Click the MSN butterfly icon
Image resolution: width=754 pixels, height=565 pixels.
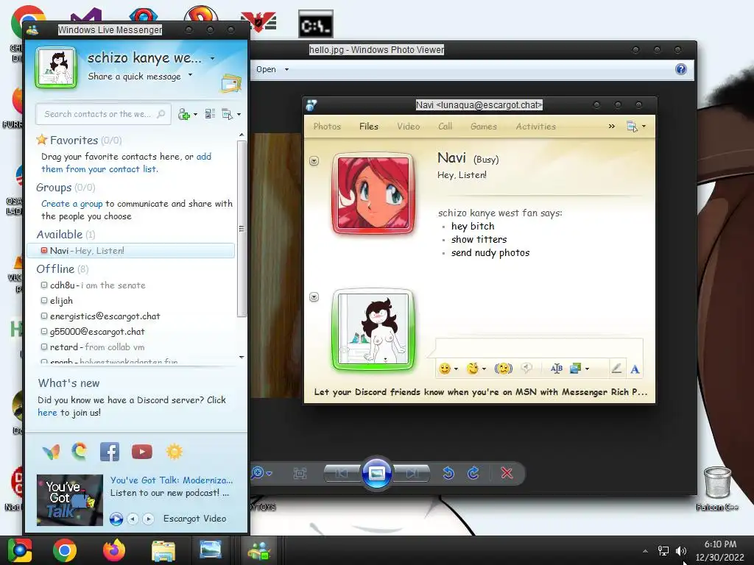point(51,452)
